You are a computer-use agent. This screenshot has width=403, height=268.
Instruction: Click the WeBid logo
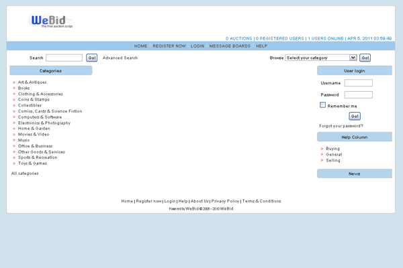click(x=52, y=21)
